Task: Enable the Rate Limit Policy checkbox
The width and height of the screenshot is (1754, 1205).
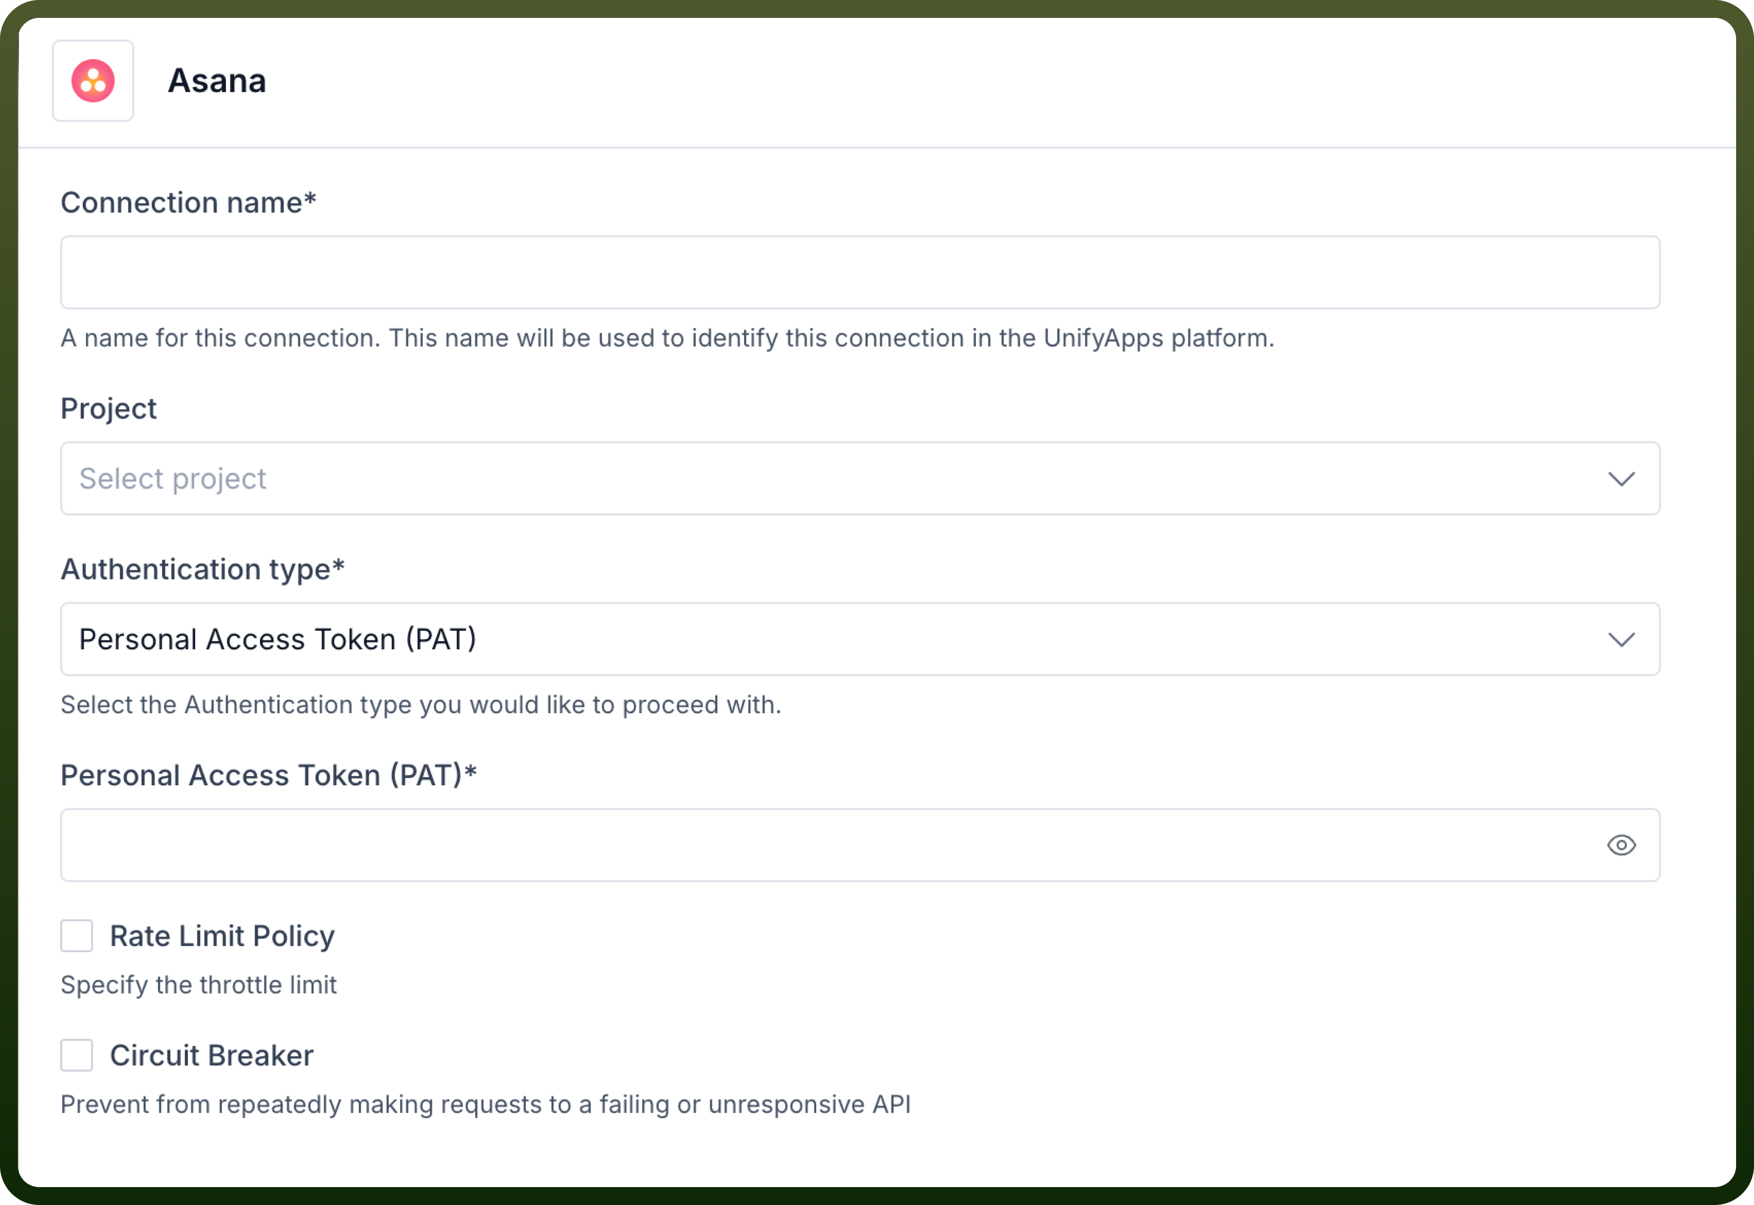Action: tap(77, 936)
